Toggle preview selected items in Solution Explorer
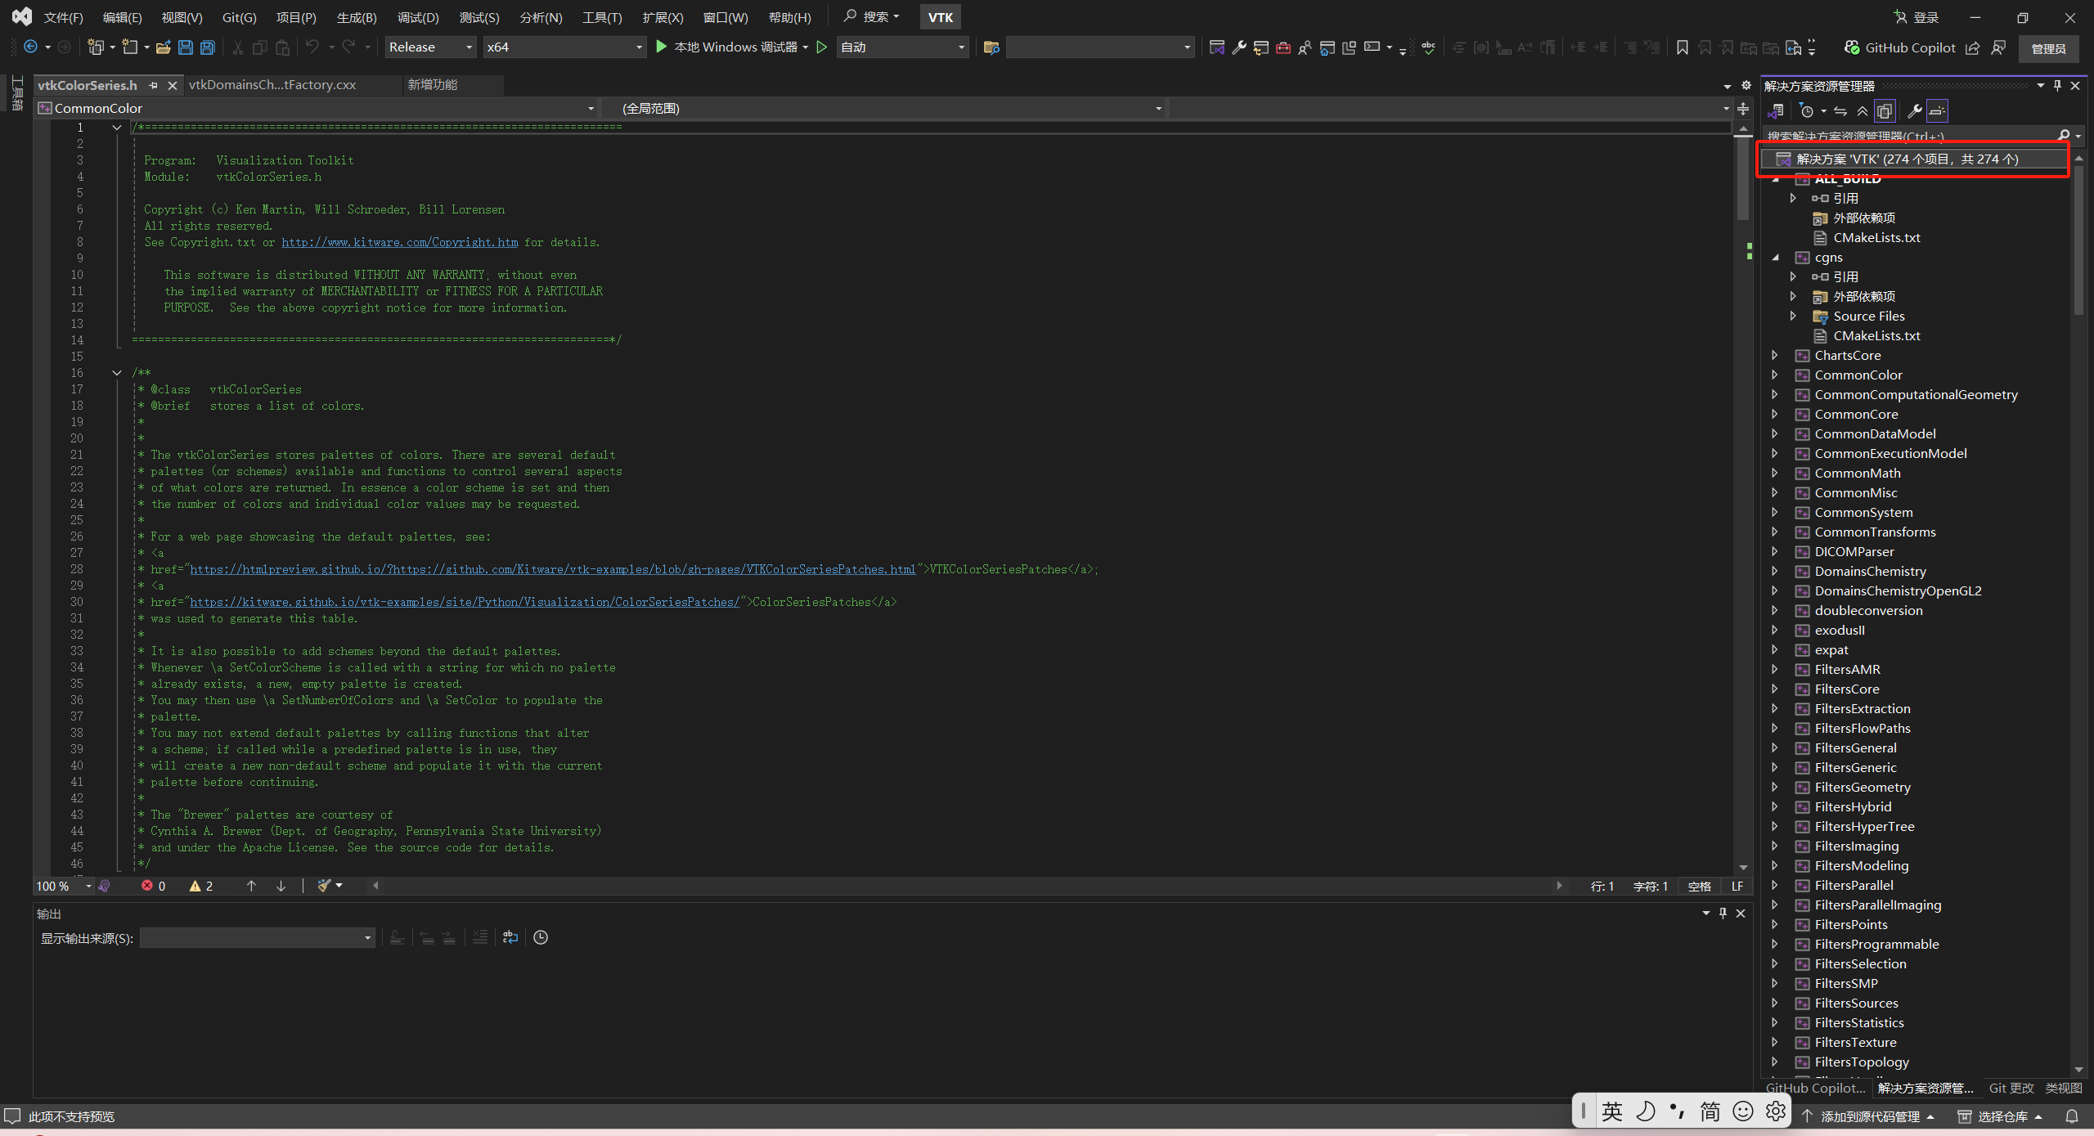Screen dimensions: 2094x1136 (1885, 110)
